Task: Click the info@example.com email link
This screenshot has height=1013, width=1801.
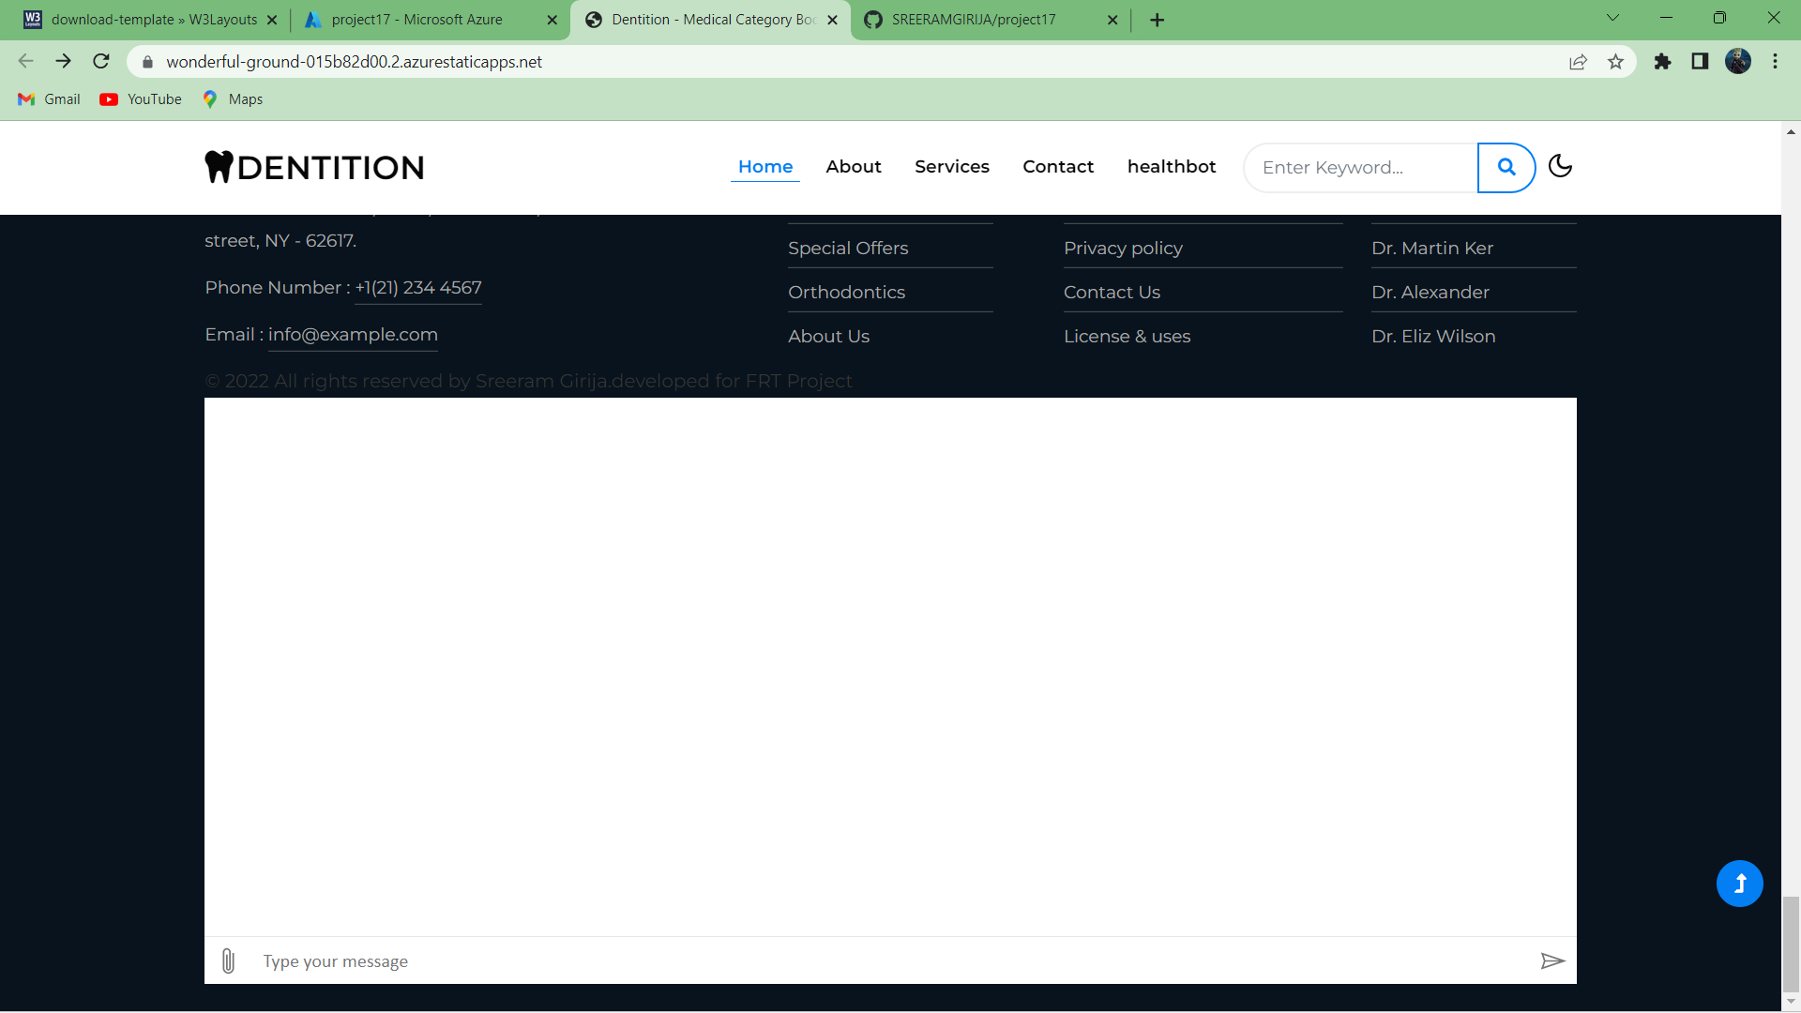Action: tap(352, 334)
